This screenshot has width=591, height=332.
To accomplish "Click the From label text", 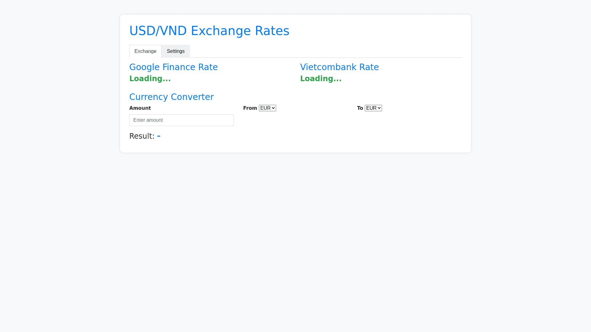I will 250,108.
